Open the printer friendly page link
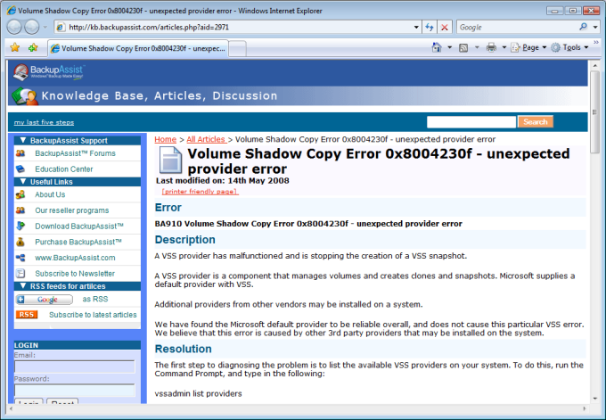The height and width of the screenshot is (420, 606). pyautogui.click(x=200, y=191)
